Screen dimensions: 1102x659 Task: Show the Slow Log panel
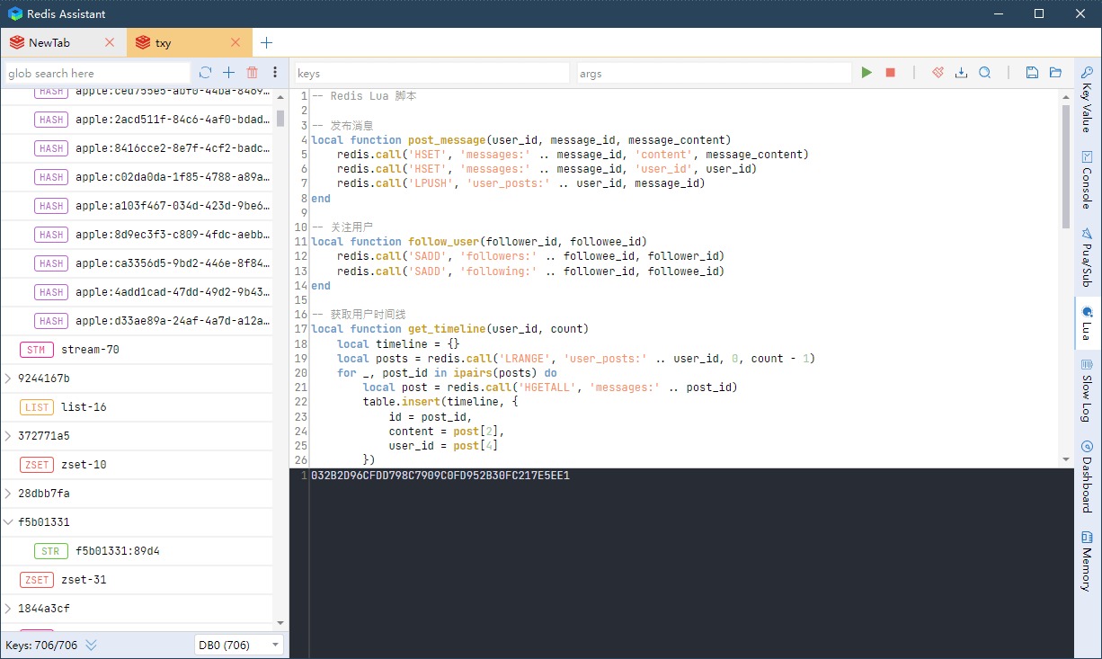click(1087, 387)
